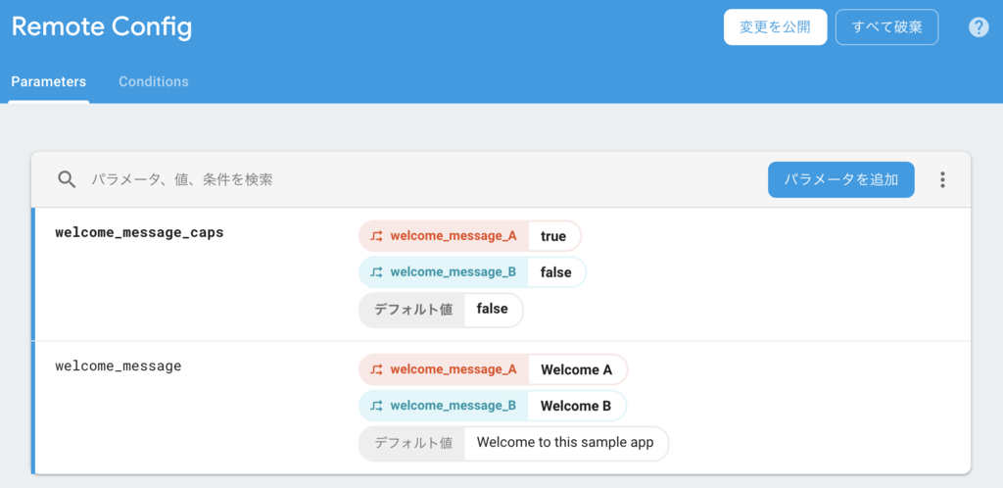The height and width of the screenshot is (488, 1003).
Task: Click the search magnifier icon
Action: tap(67, 179)
